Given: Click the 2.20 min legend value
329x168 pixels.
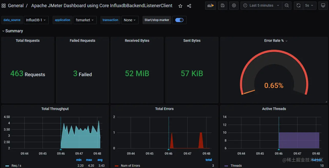Looking at the screenshot, I should (80, 166).
